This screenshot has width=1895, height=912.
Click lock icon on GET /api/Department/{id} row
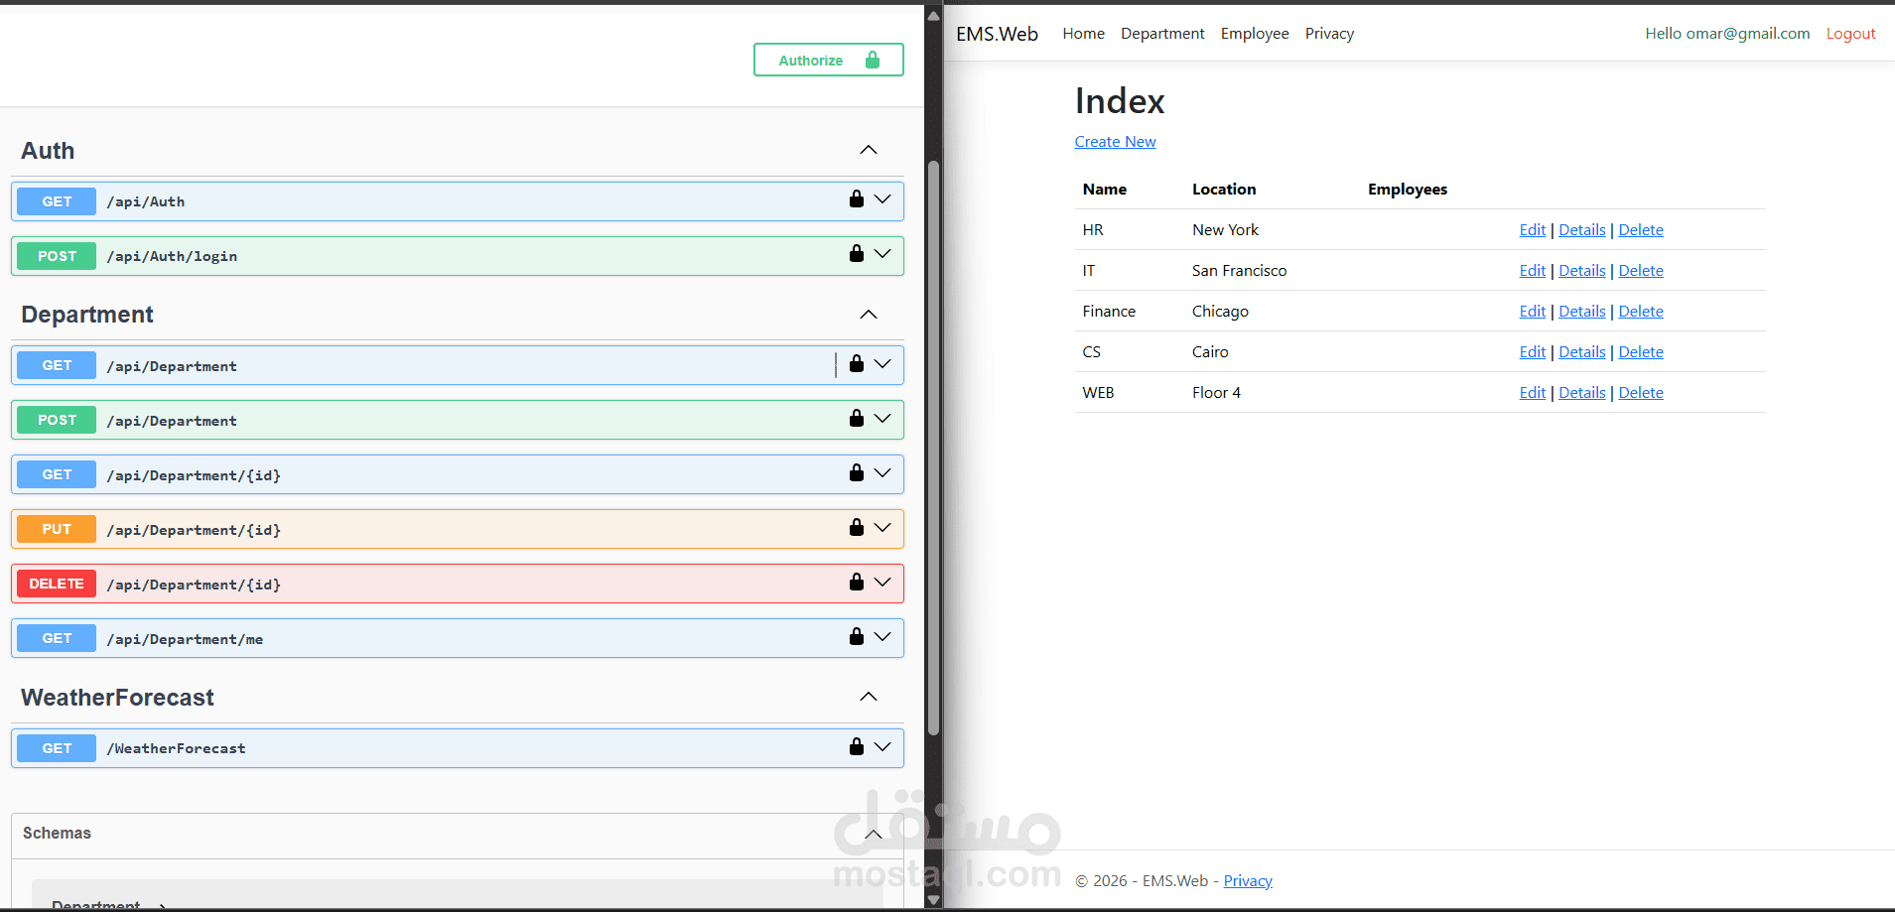(x=857, y=472)
